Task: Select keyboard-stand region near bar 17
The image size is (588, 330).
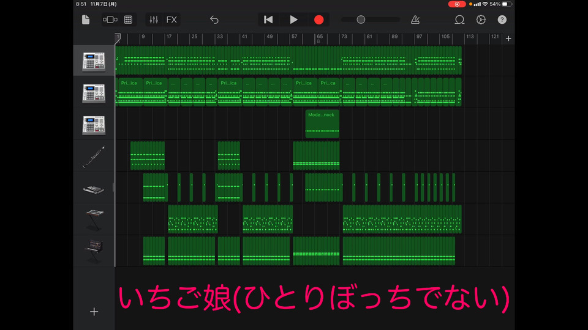Action: click(193, 219)
